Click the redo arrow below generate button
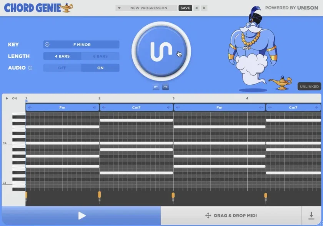 (165, 87)
